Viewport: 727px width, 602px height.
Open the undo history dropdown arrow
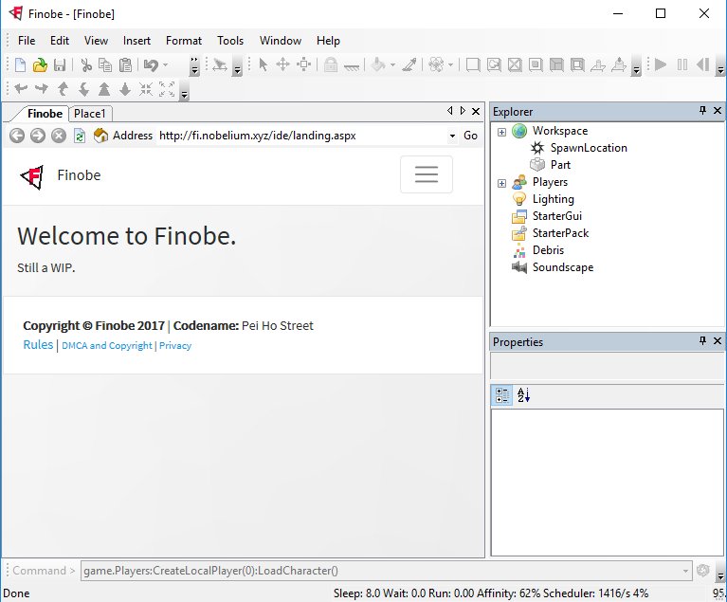(x=166, y=64)
